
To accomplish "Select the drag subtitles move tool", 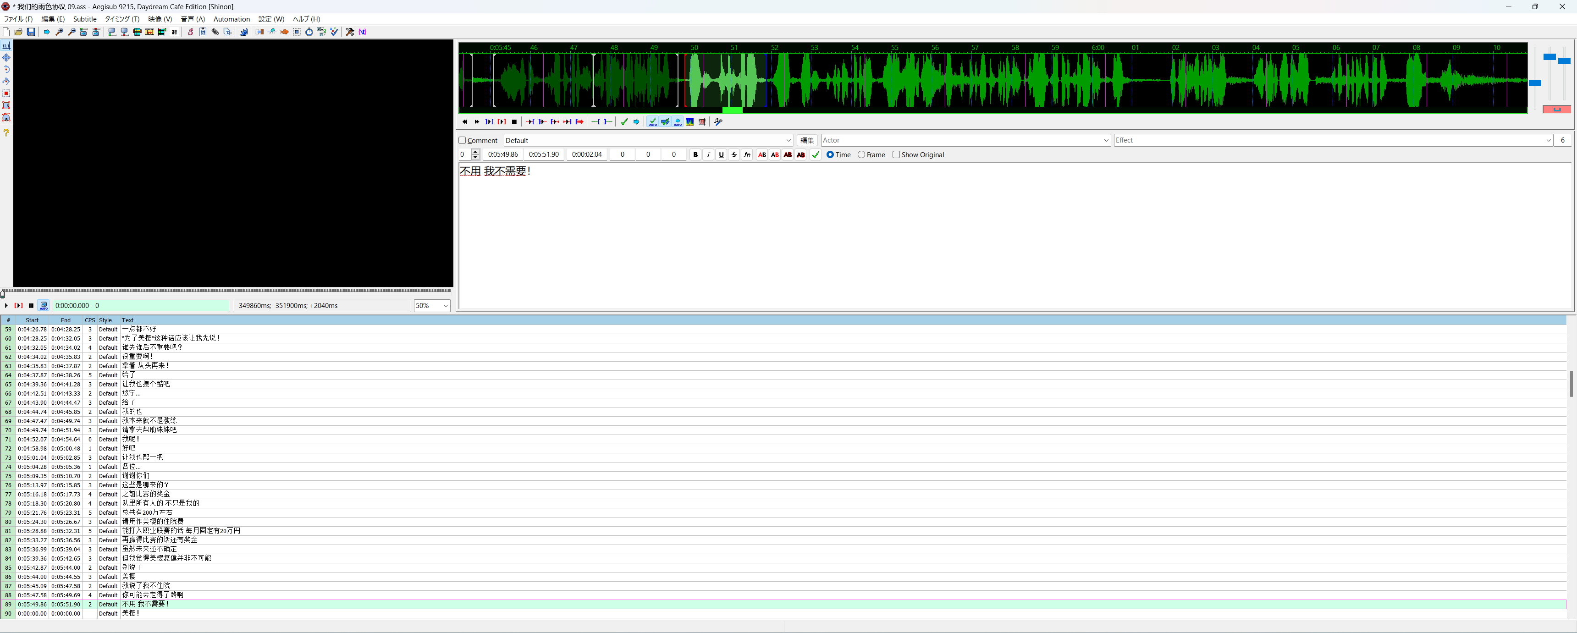I will pos(6,58).
